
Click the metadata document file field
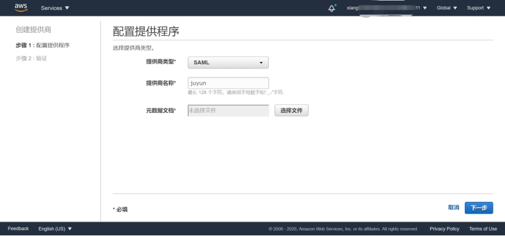point(228,110)
